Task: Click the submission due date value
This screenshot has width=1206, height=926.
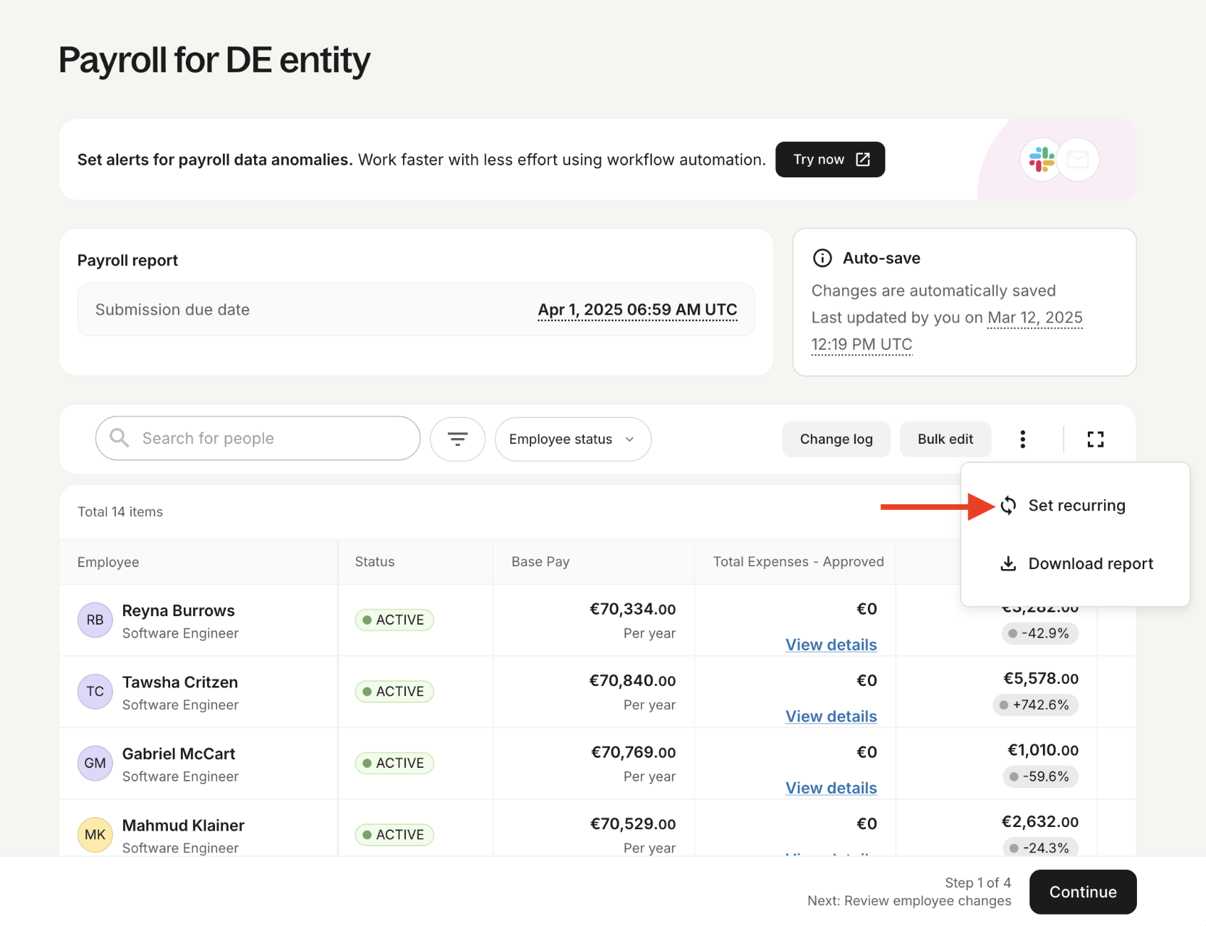Action: pos(637,310)
